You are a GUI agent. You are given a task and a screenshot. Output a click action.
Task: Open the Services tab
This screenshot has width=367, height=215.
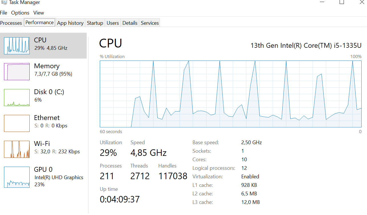tap(150, 23)
